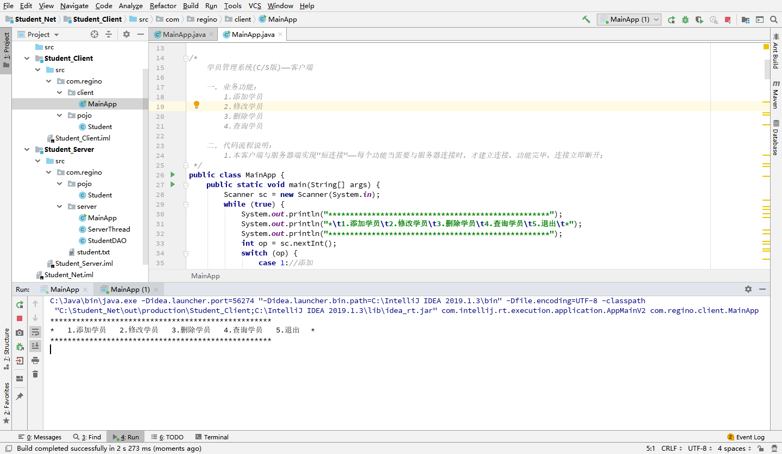
Task: Collapse the Student_Client module
Action: click(x=27, y=58)
